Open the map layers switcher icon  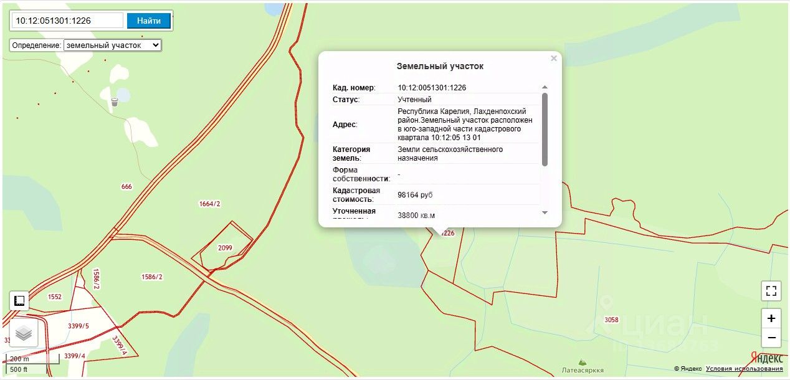click(24, 333)
